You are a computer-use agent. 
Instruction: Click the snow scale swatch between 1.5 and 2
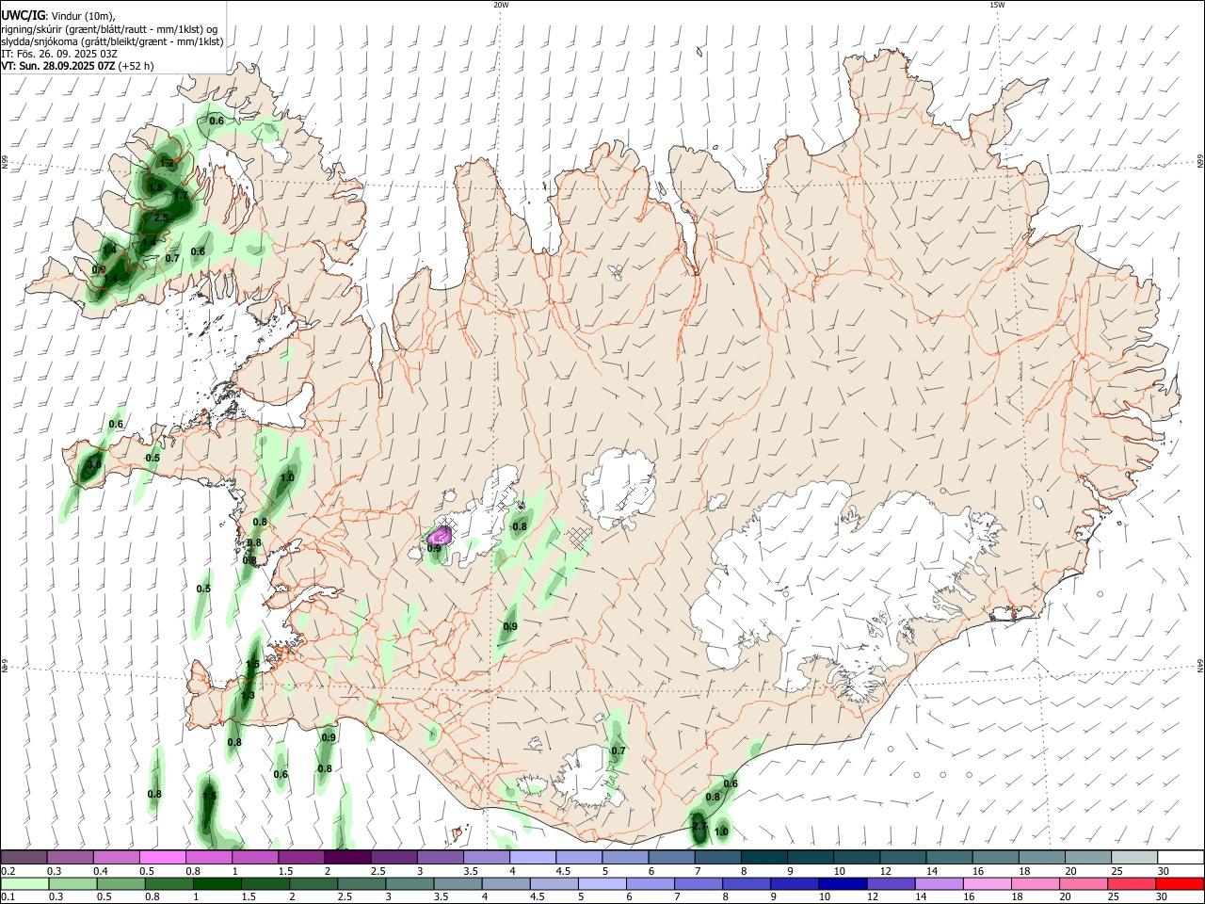click(301, 857)
